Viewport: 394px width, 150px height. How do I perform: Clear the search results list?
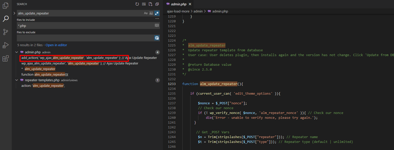[144, 4]
